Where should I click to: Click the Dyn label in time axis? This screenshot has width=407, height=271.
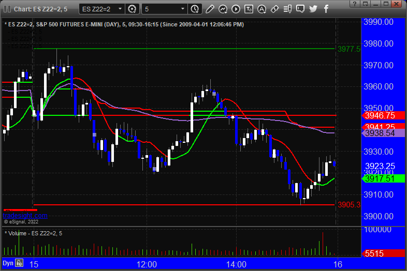pos(8,263)
